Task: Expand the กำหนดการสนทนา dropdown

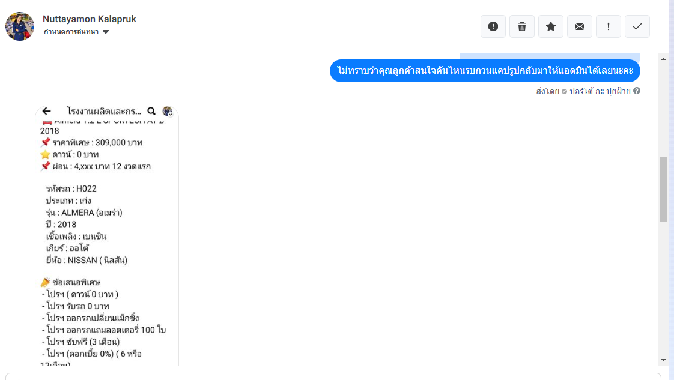Action: 106,32
